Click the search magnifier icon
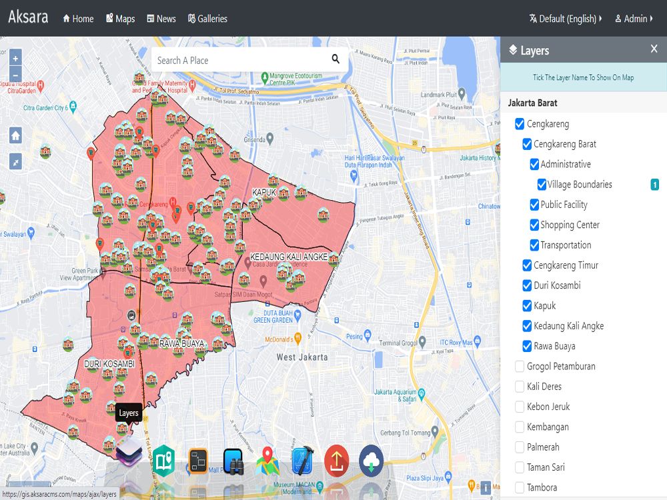Screen dimensions: 667x500 pos(336,59)
